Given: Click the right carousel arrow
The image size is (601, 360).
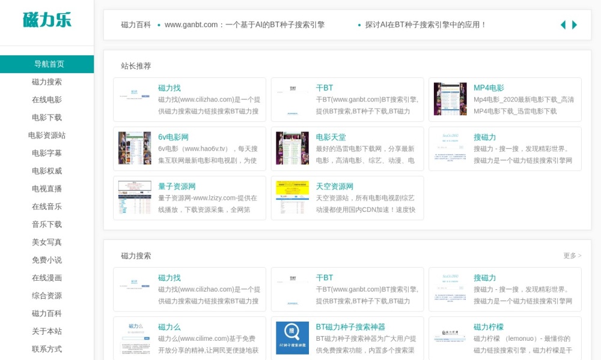Looking at the screenshot, I should point(573,25).
